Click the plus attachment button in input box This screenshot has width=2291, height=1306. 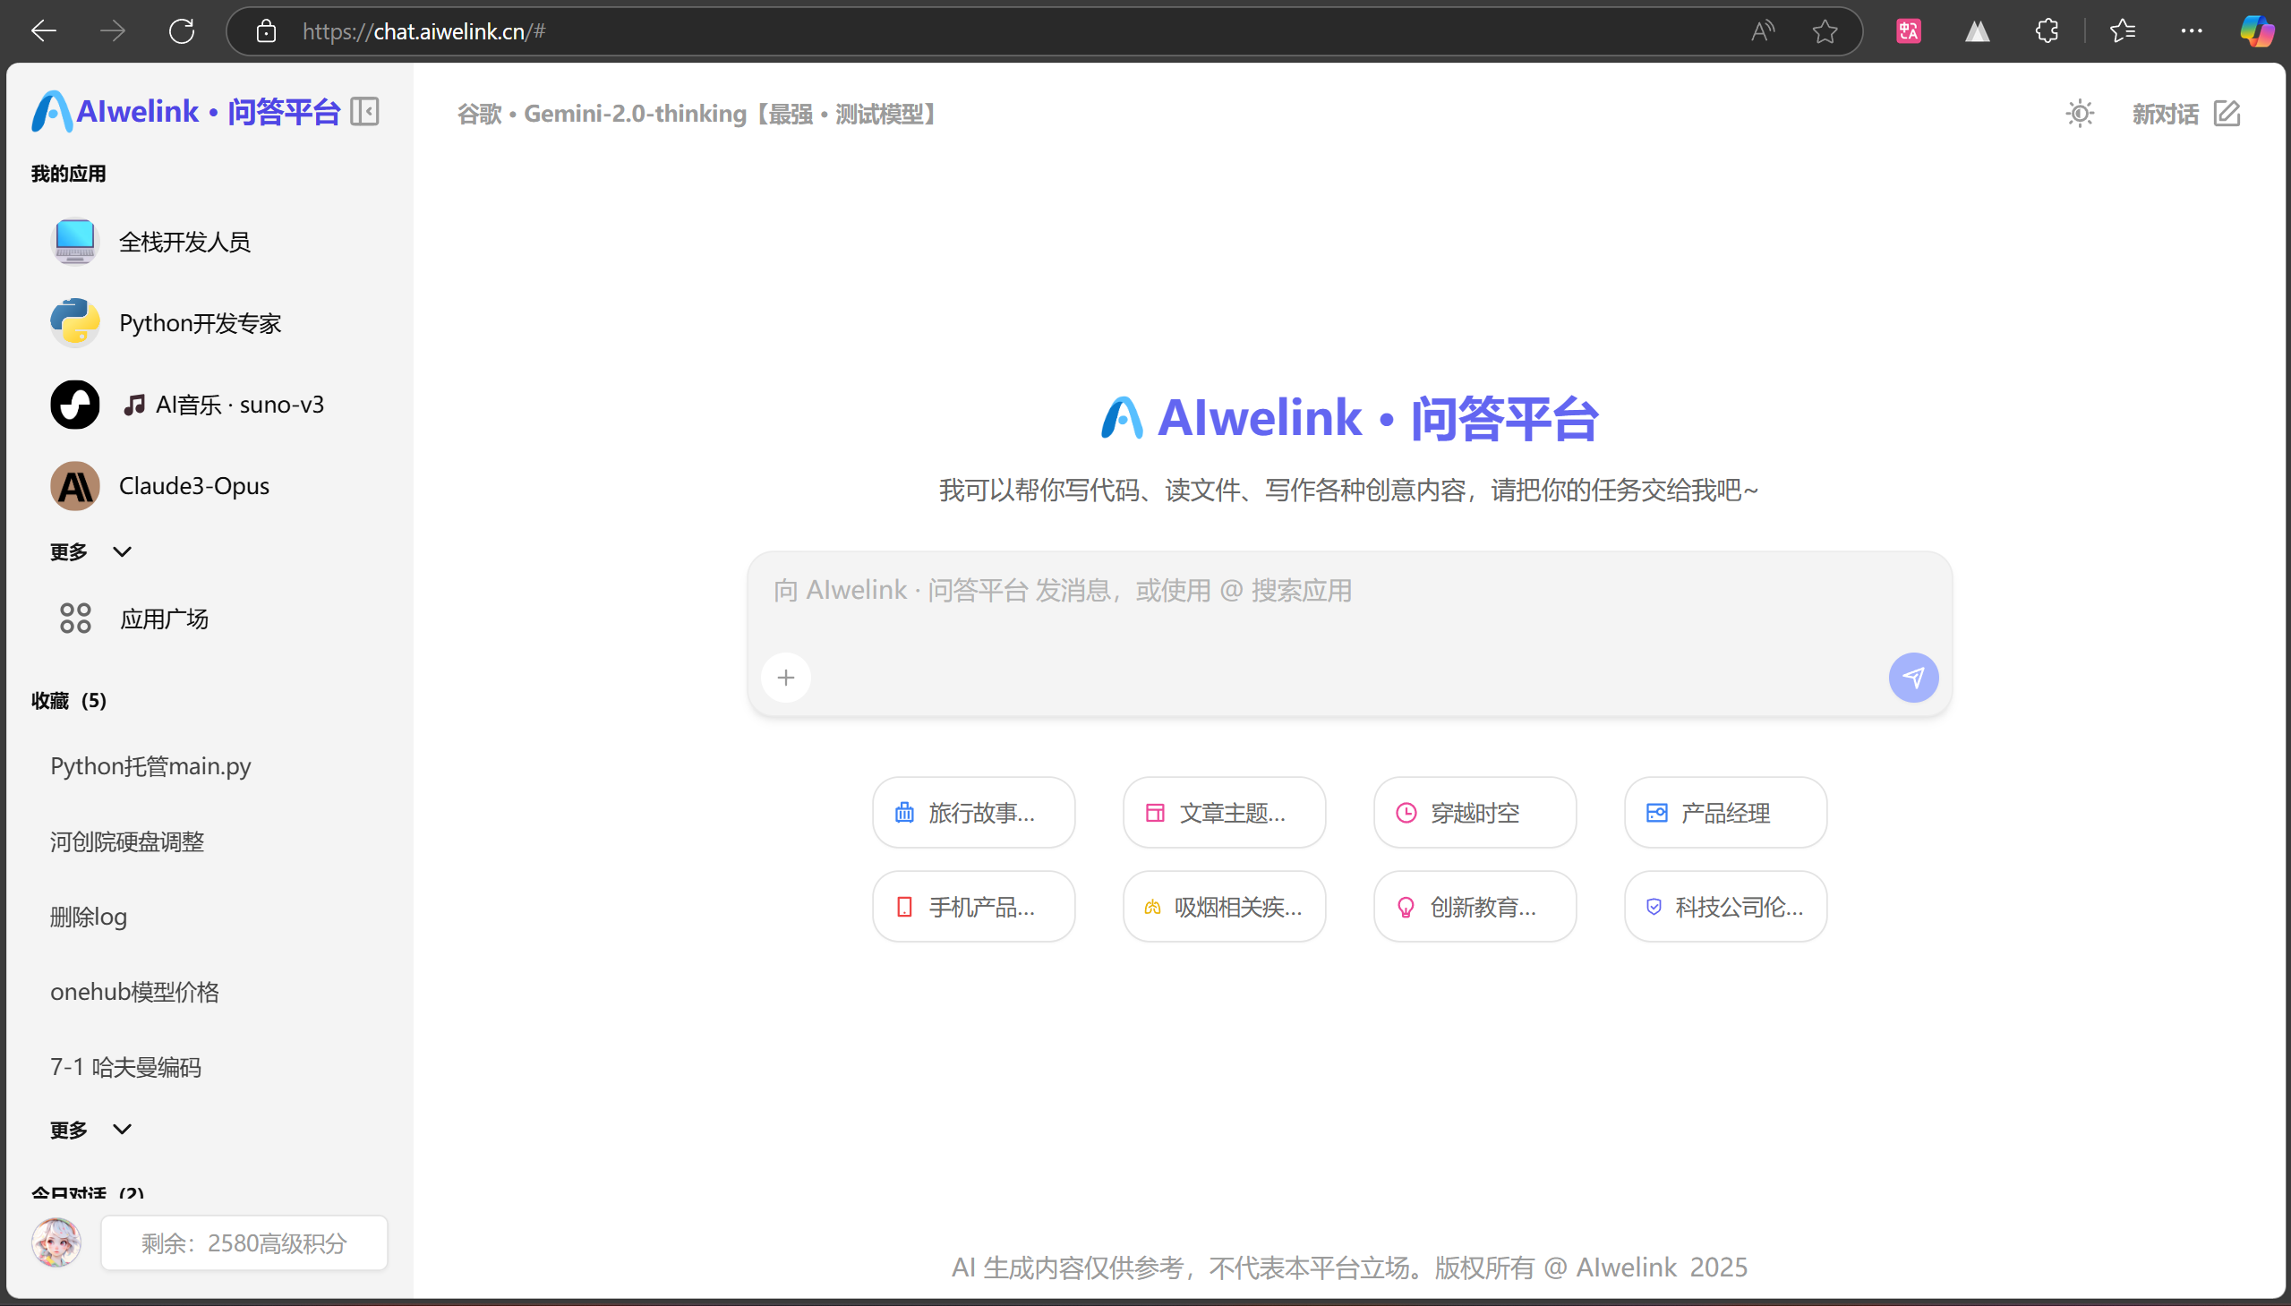[x=786, y=678]
